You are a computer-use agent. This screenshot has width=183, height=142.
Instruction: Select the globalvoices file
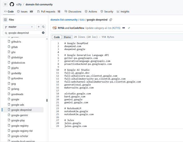(x=18, y=63)
